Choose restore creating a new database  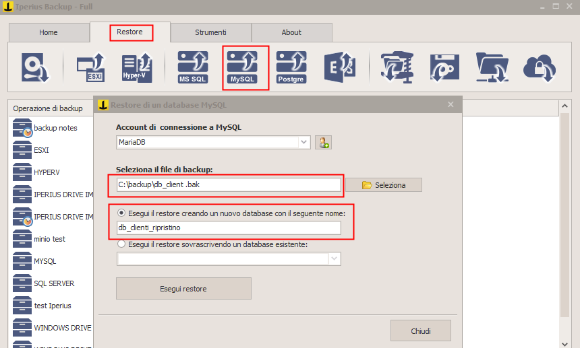pos(121,213)
